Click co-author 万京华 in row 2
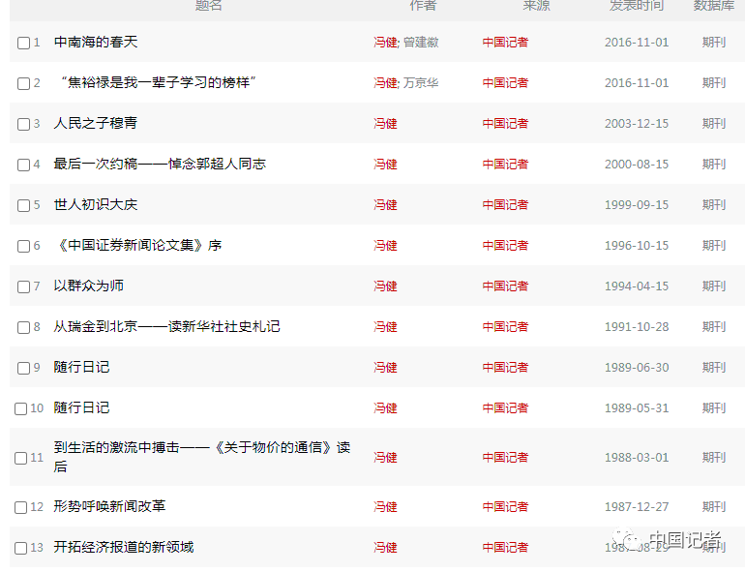 click(421, 83)
